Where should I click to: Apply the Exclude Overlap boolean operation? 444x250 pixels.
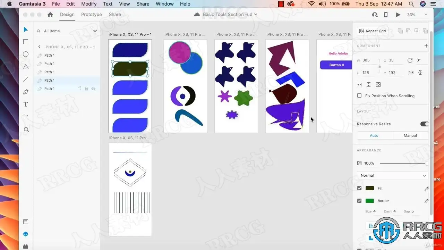tap(425, 31)
